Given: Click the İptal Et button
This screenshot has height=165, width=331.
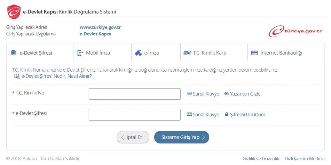Looking at the screenshot, I should 133,137.
